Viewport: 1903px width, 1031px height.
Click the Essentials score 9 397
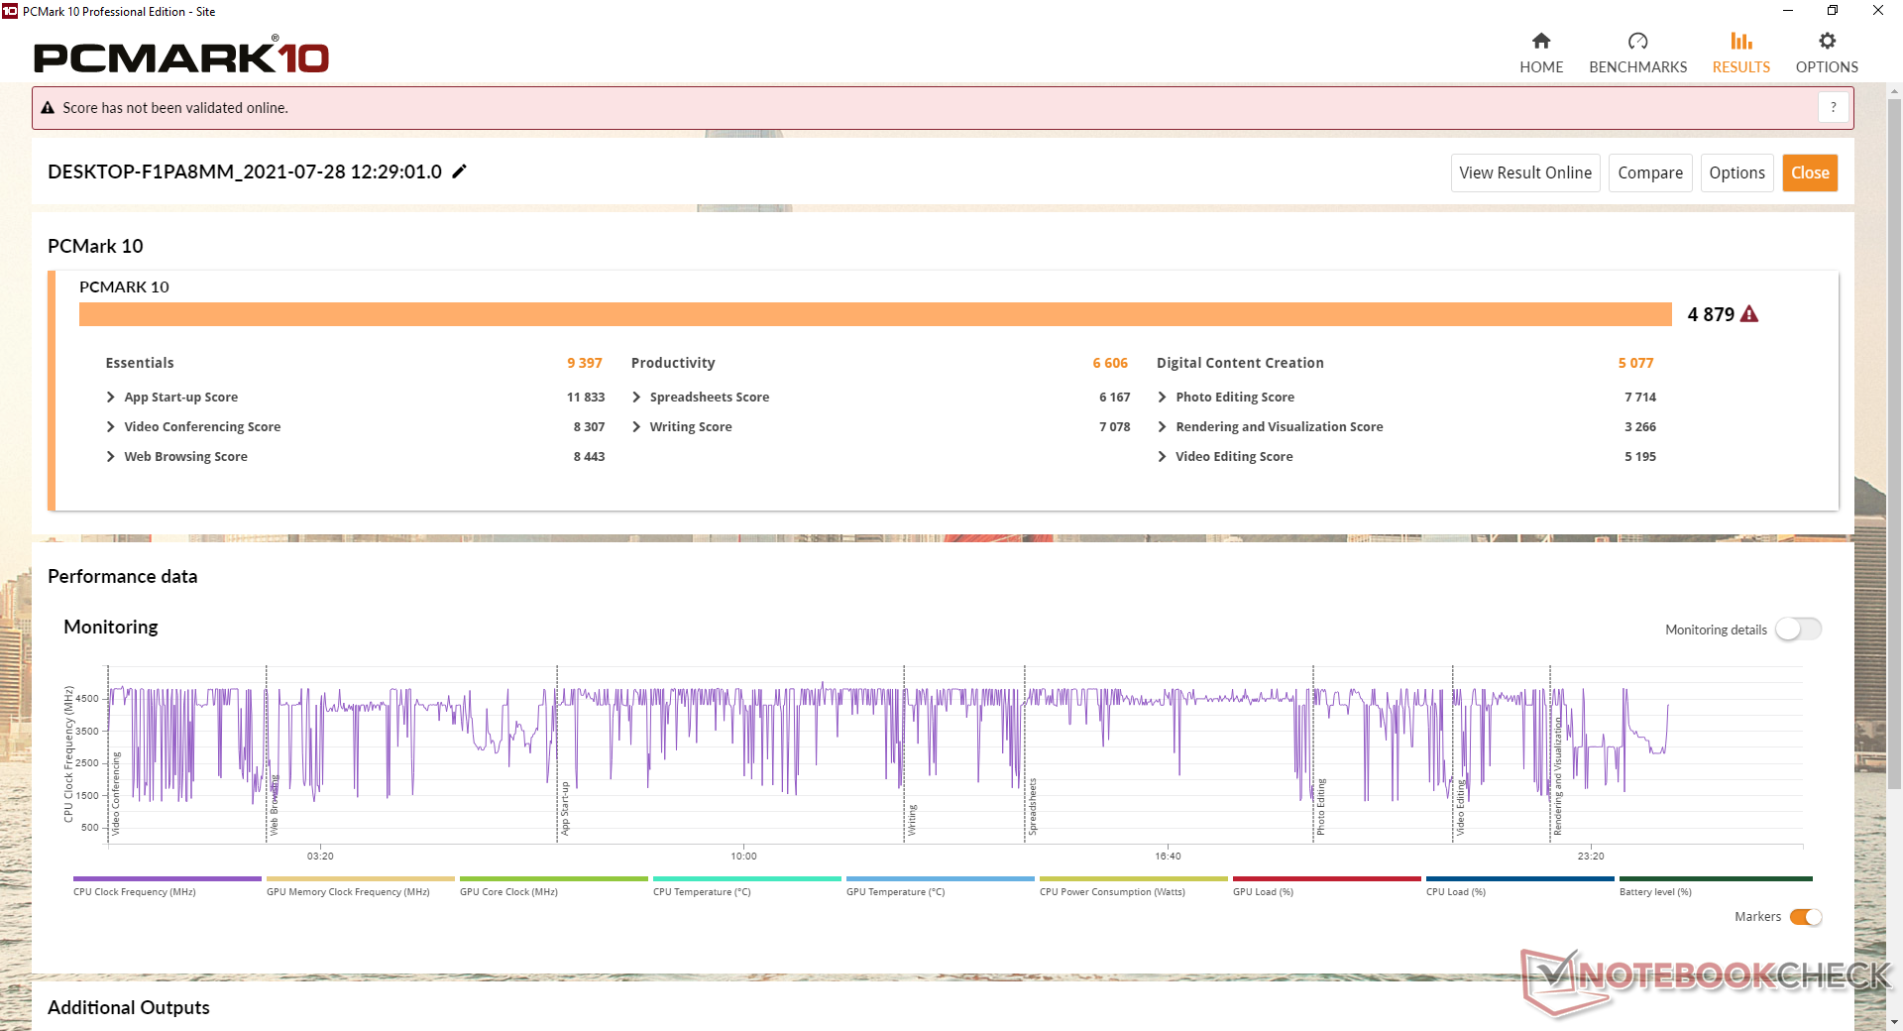point(585,363)
